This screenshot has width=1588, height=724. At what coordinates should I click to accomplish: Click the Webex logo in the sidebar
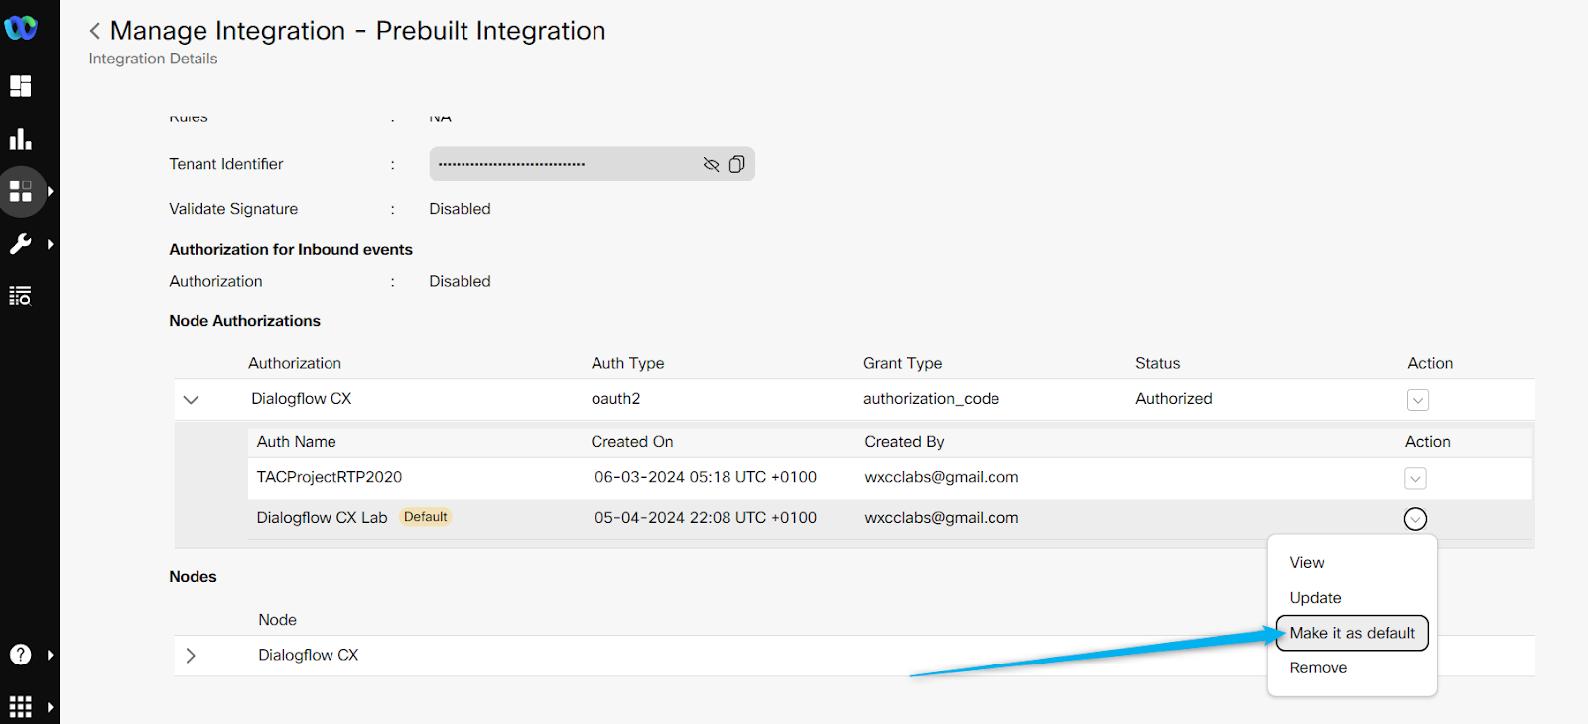[x=21, y=28]
